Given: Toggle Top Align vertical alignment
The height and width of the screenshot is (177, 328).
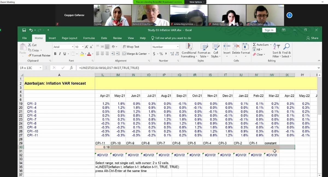Looking at the screenshot, I should coord(98,47).
